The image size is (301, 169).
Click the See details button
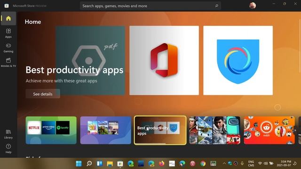pyautogui.click(x=43, y=94)
